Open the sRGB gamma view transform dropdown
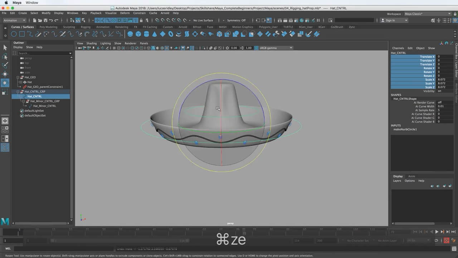Image resolution: width=458 pixels, height=258 pixels. [x=276, y=48]
